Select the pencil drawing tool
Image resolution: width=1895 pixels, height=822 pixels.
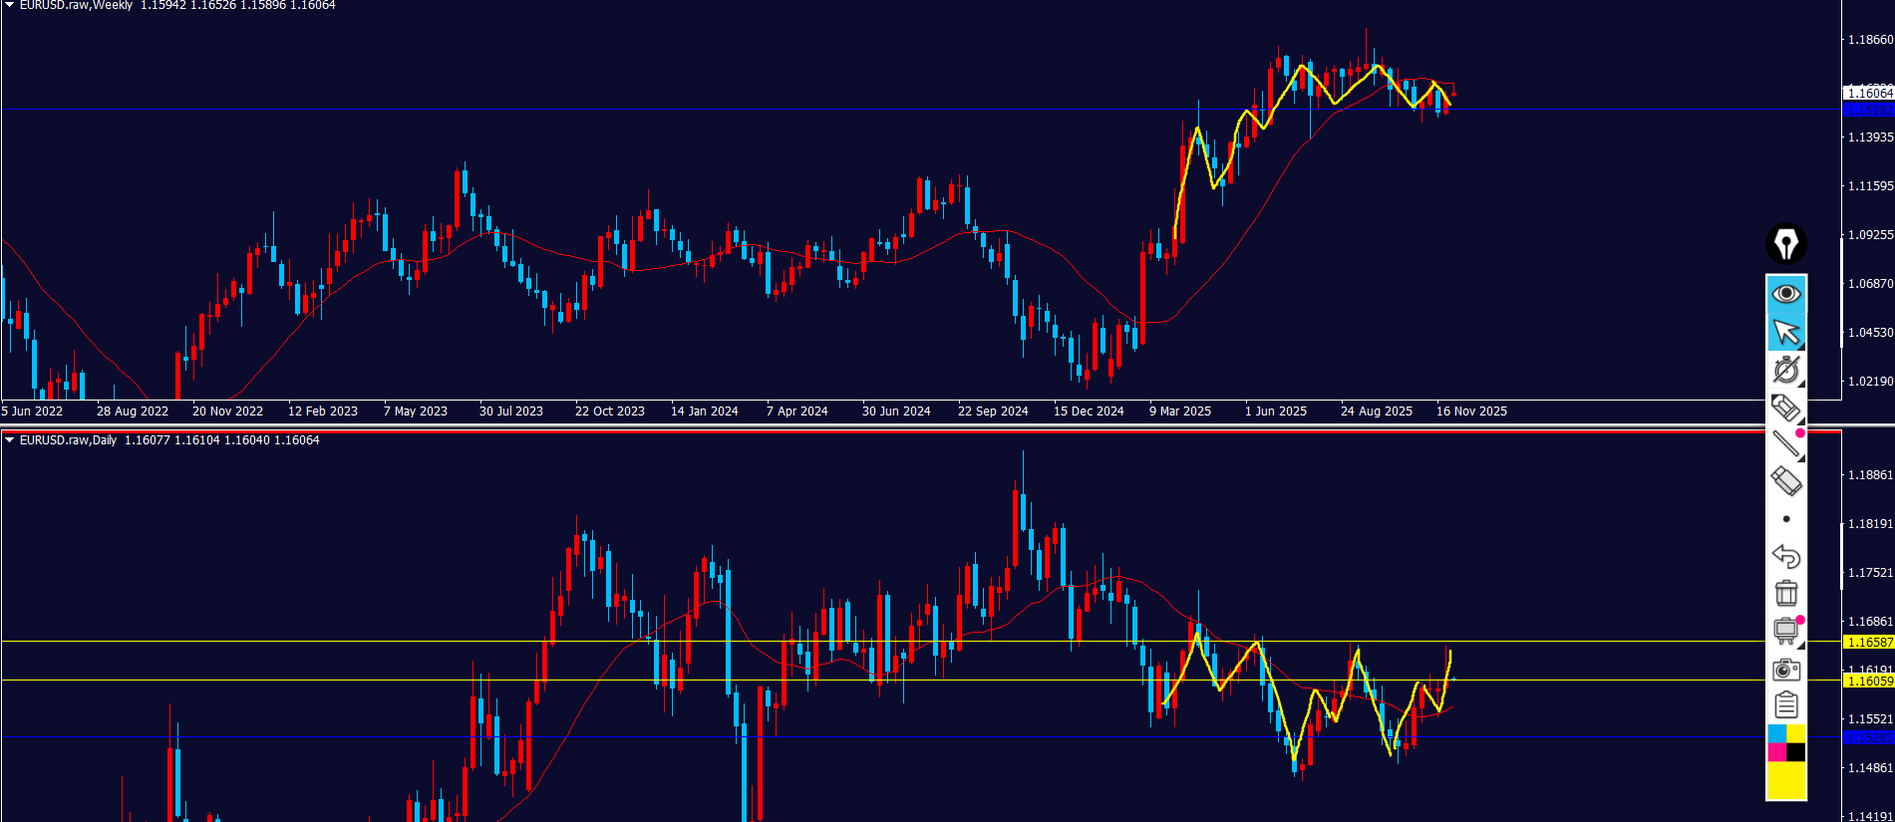[1784, 408]
